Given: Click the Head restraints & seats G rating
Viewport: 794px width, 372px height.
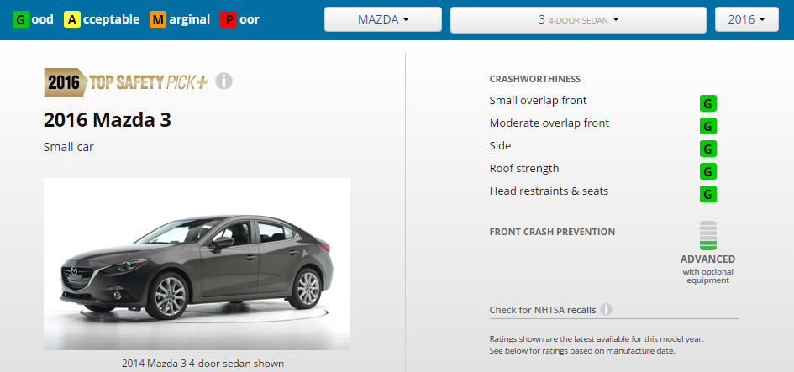Looking at the screenshot, I should 708,194.
